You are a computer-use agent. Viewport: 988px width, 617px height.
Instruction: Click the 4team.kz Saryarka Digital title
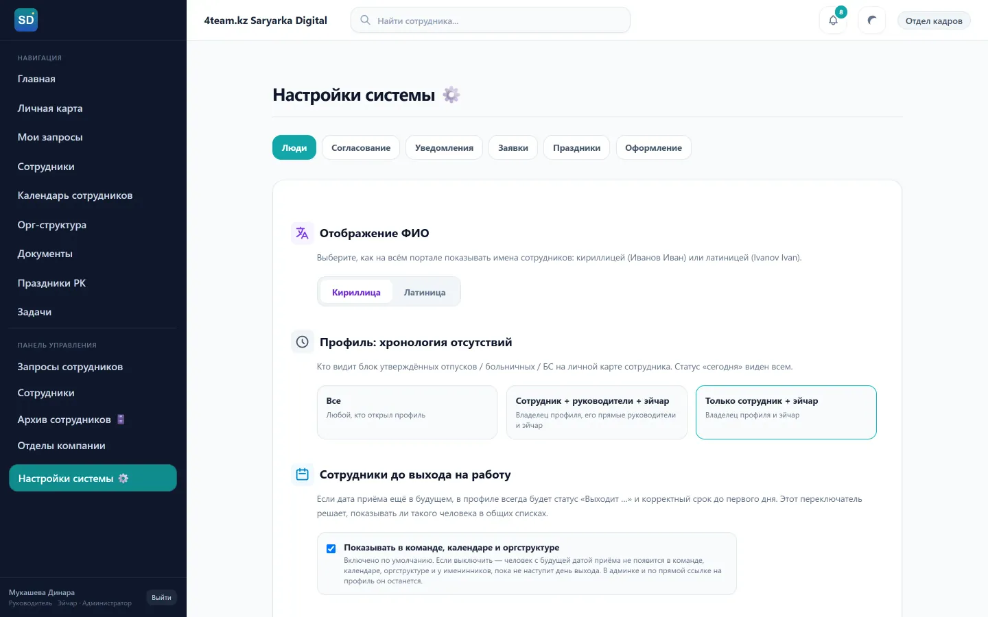coord(266,21)
